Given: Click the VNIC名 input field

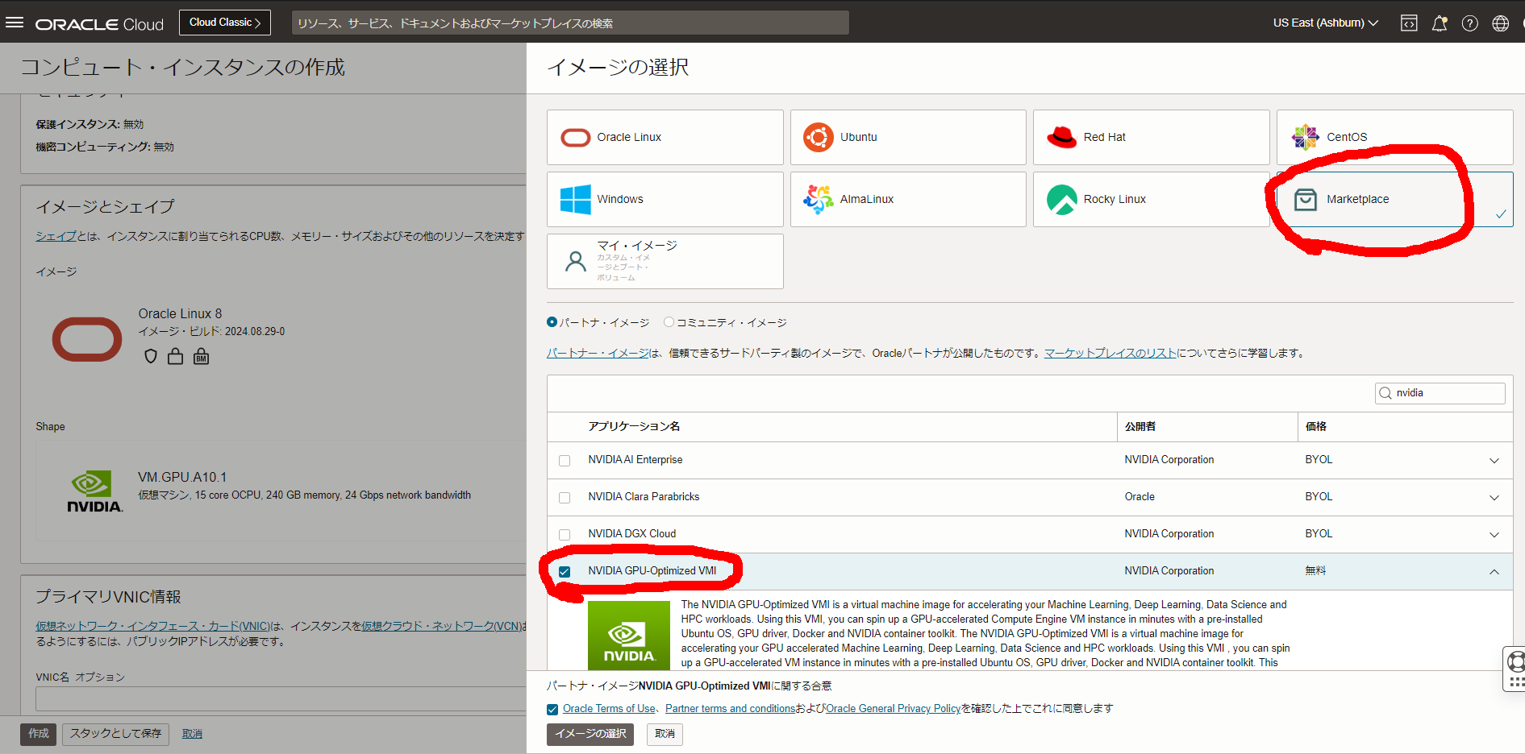Looking at the screenshot, I should [x=281, y=698].
